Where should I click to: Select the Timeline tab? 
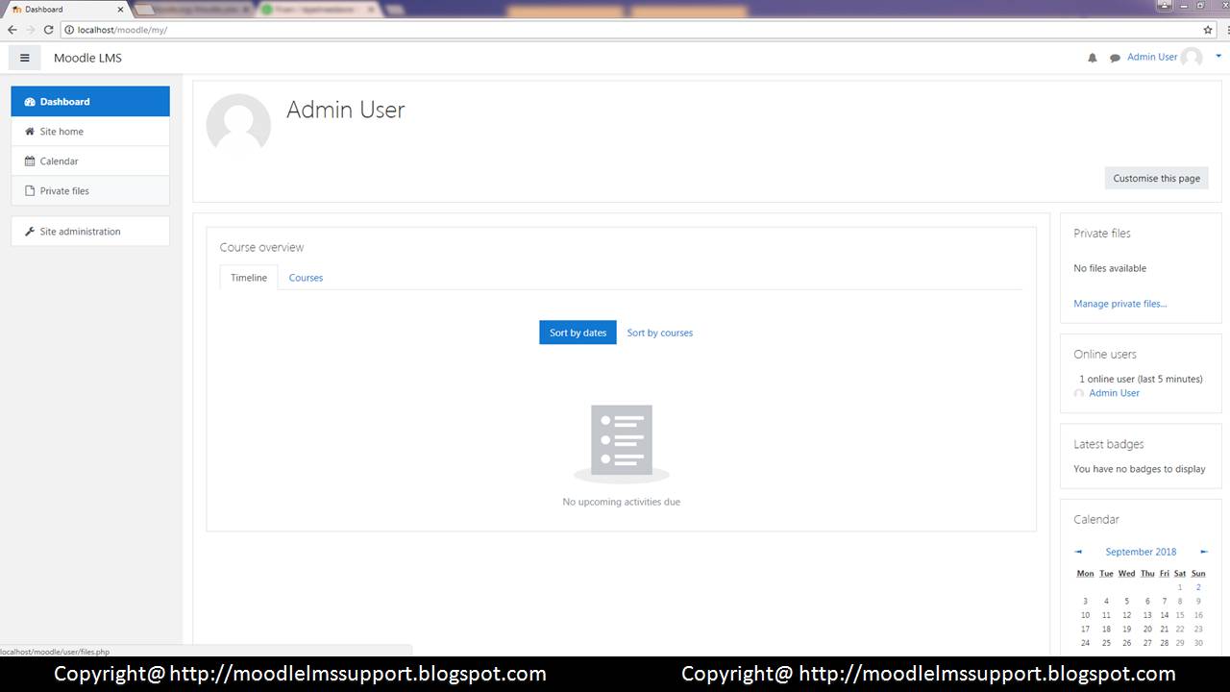coord(248,277)
